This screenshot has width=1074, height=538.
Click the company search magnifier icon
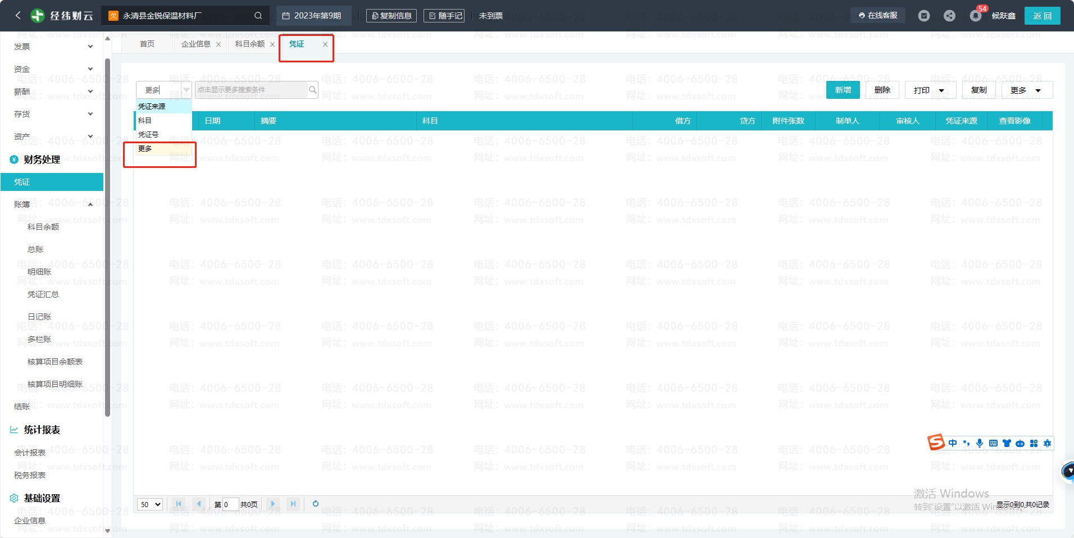258,16
